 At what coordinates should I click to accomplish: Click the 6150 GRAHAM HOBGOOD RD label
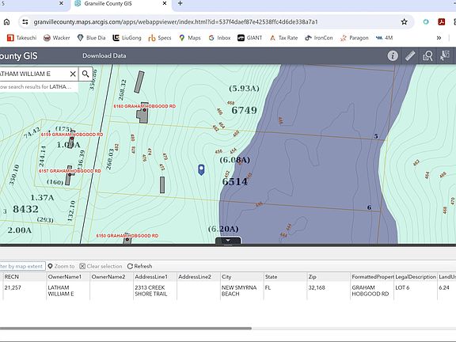[127, 235]
